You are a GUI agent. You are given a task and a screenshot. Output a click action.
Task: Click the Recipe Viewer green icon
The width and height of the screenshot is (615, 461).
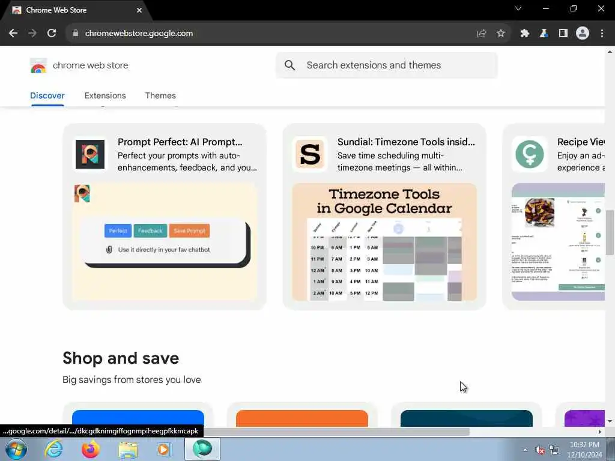pos(530,154)
